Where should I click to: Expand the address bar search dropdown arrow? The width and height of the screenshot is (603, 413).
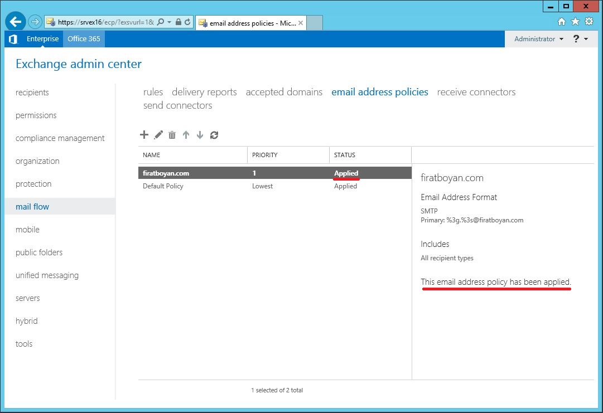tap(169, 22)
